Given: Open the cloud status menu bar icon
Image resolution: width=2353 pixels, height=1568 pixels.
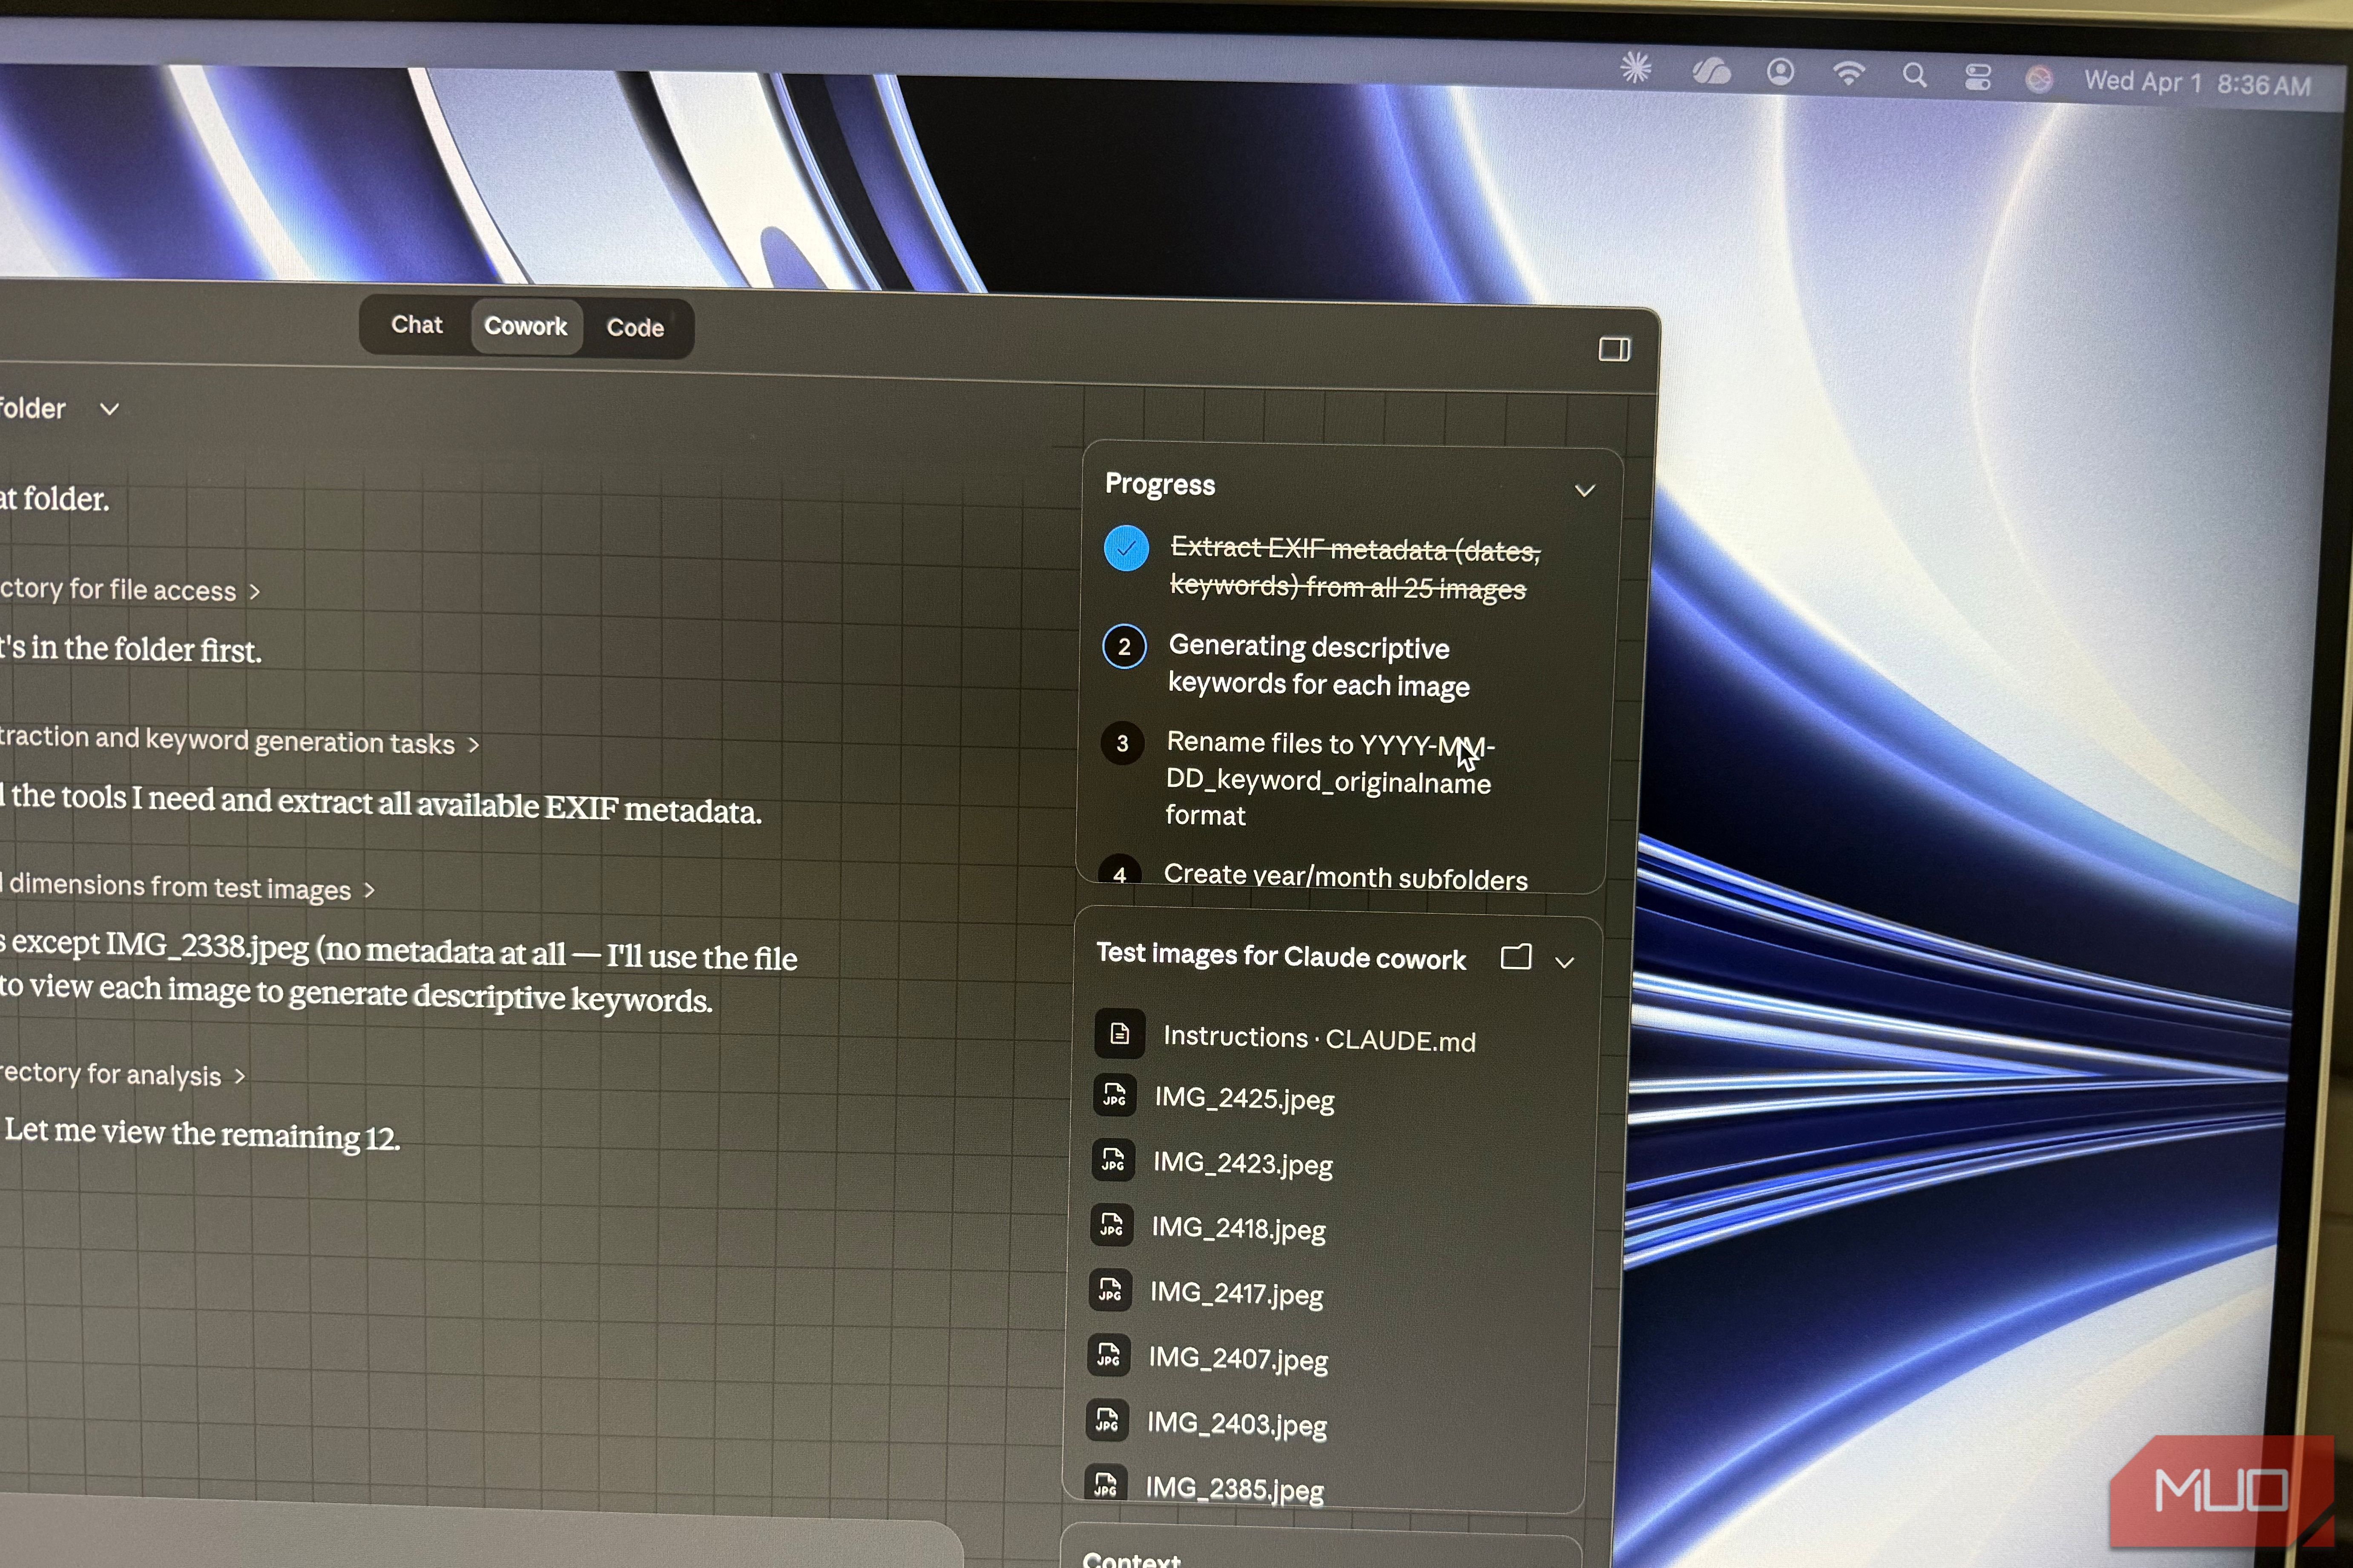Looking at the screenshot, I should click(x=1711, y=71).
